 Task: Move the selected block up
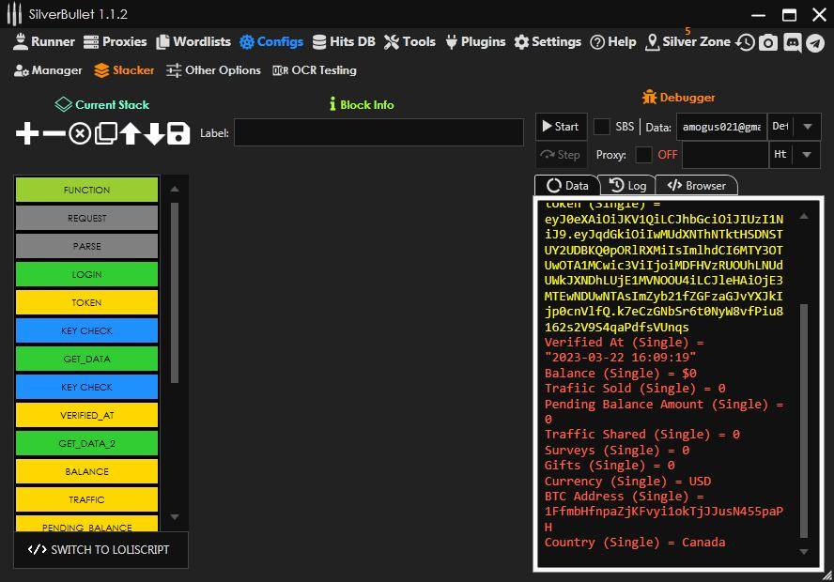click(x=130, y=133)
